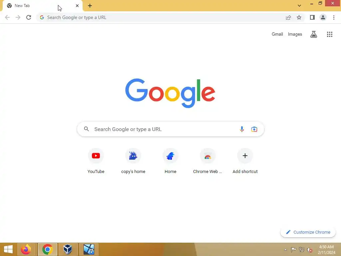Open the Action Center flag icon
Screen dimensions: 341x256
[293, 249]
